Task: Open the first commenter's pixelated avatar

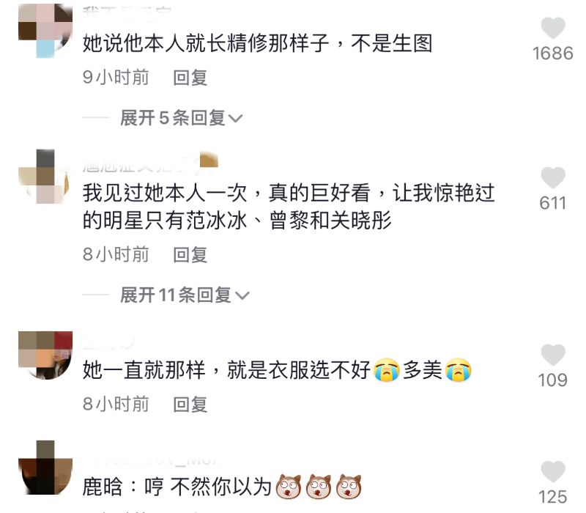Action: (45, 31)
